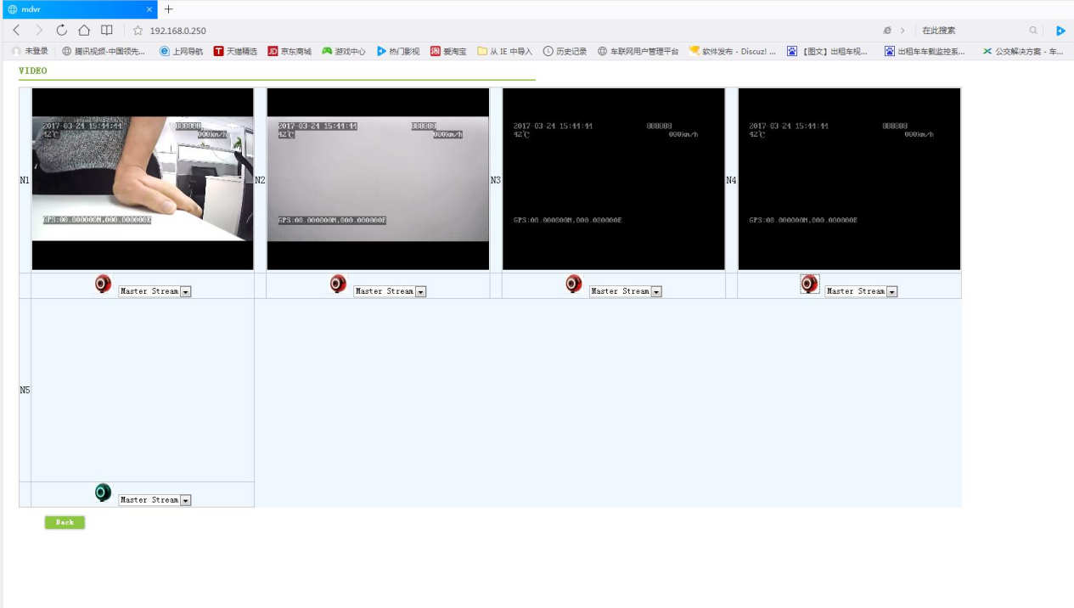
Task: Close the mdvr tab
Action: point(149,9)
